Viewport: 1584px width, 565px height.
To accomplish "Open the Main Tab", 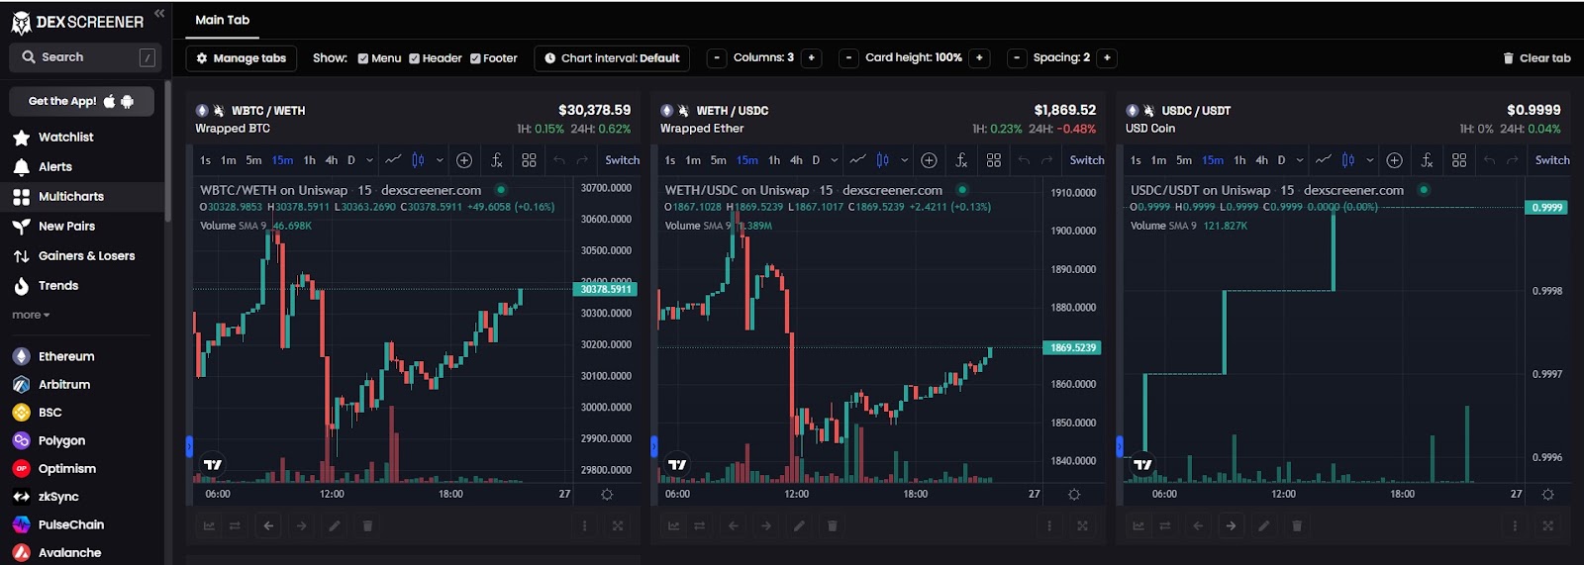I will [223, 20].
